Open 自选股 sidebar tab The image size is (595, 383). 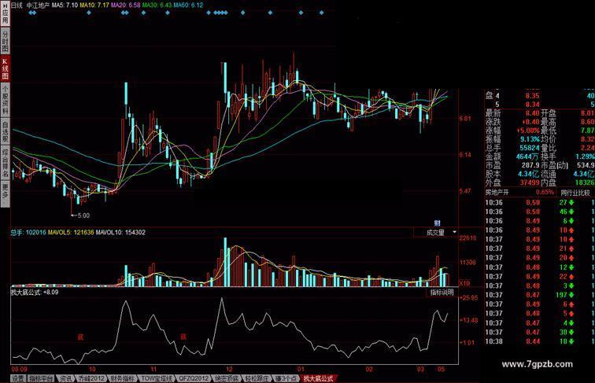(x=5, y=131)
